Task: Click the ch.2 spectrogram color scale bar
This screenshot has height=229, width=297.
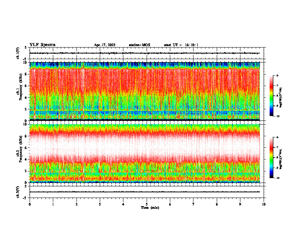Action: (x=271, y=158)
